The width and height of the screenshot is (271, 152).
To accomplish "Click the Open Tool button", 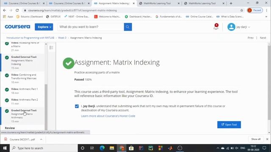I will [229, 125].
